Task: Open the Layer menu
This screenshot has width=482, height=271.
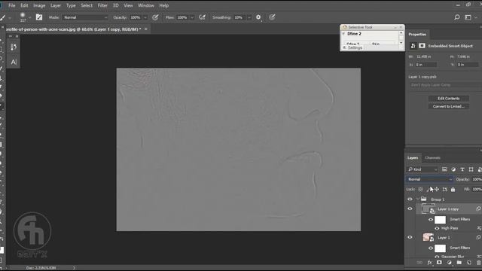Action: 56,5
